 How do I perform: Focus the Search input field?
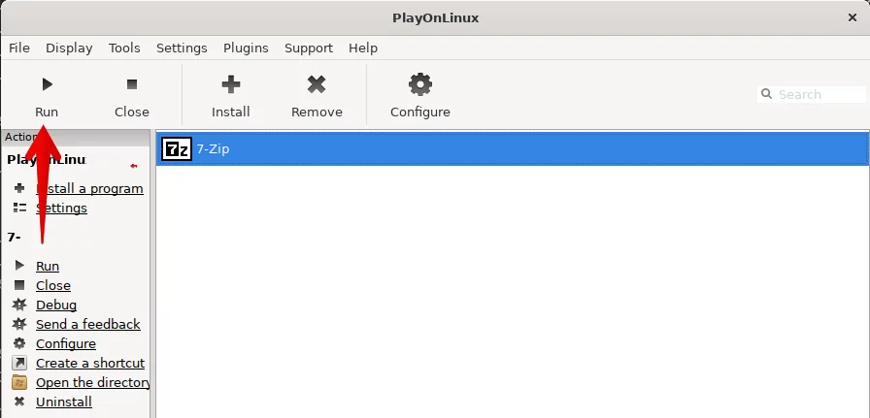(811, 94)
